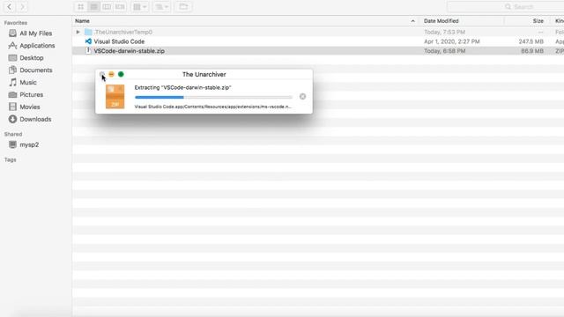Click the Music note sidebar icon
564x317 pixels.
coord(12,82)
